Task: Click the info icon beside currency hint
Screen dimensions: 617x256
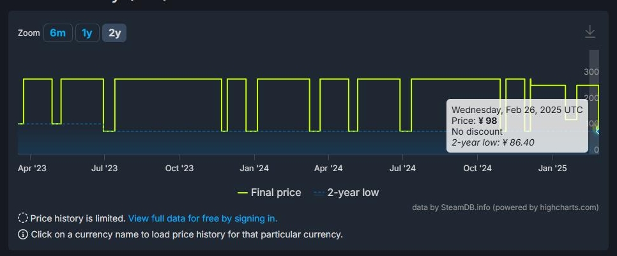Action: coord(23,235)
